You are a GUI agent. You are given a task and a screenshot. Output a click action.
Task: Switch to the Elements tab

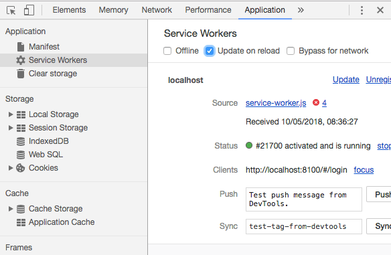pyautogui.click(x=69, y=10)
